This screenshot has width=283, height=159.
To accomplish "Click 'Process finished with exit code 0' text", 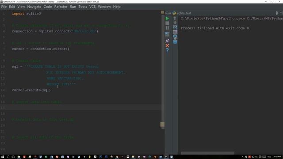I will coord(215,28).
